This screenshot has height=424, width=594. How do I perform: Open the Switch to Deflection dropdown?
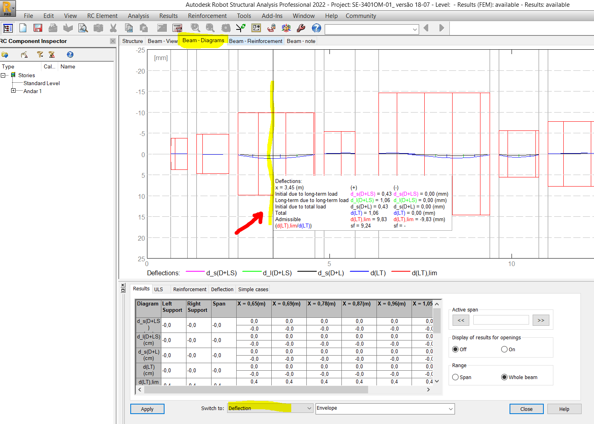(x=309, y=408)
